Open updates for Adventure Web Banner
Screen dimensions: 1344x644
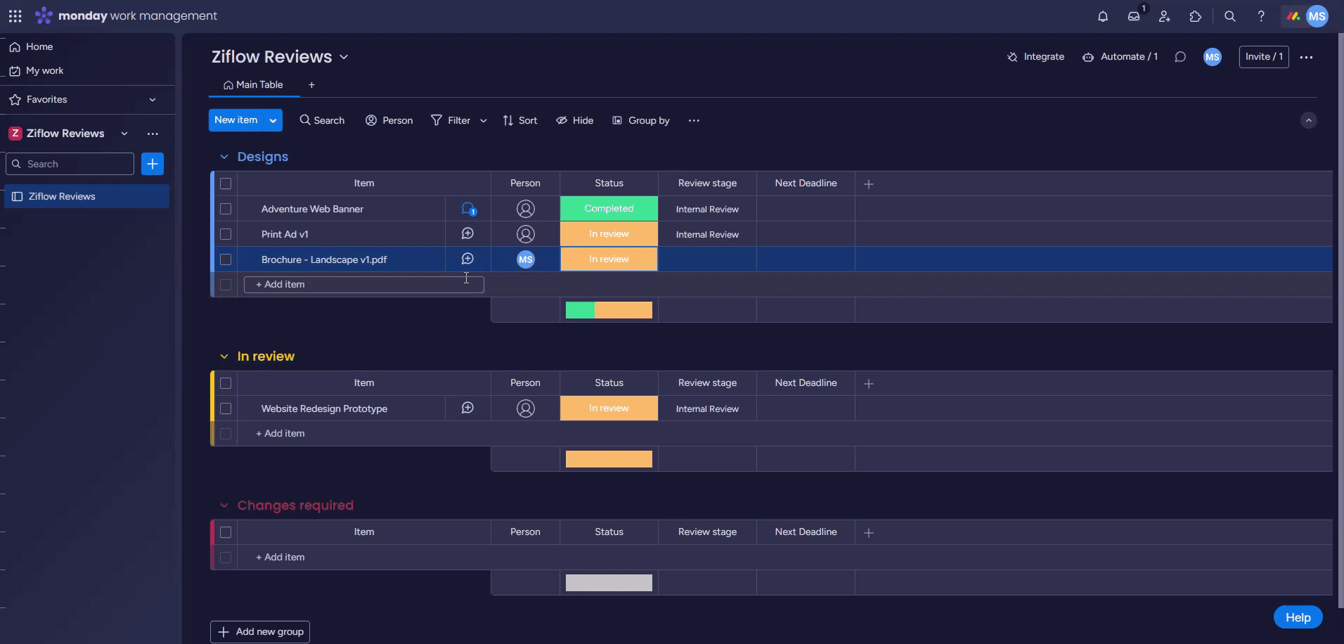click(467, 209)
